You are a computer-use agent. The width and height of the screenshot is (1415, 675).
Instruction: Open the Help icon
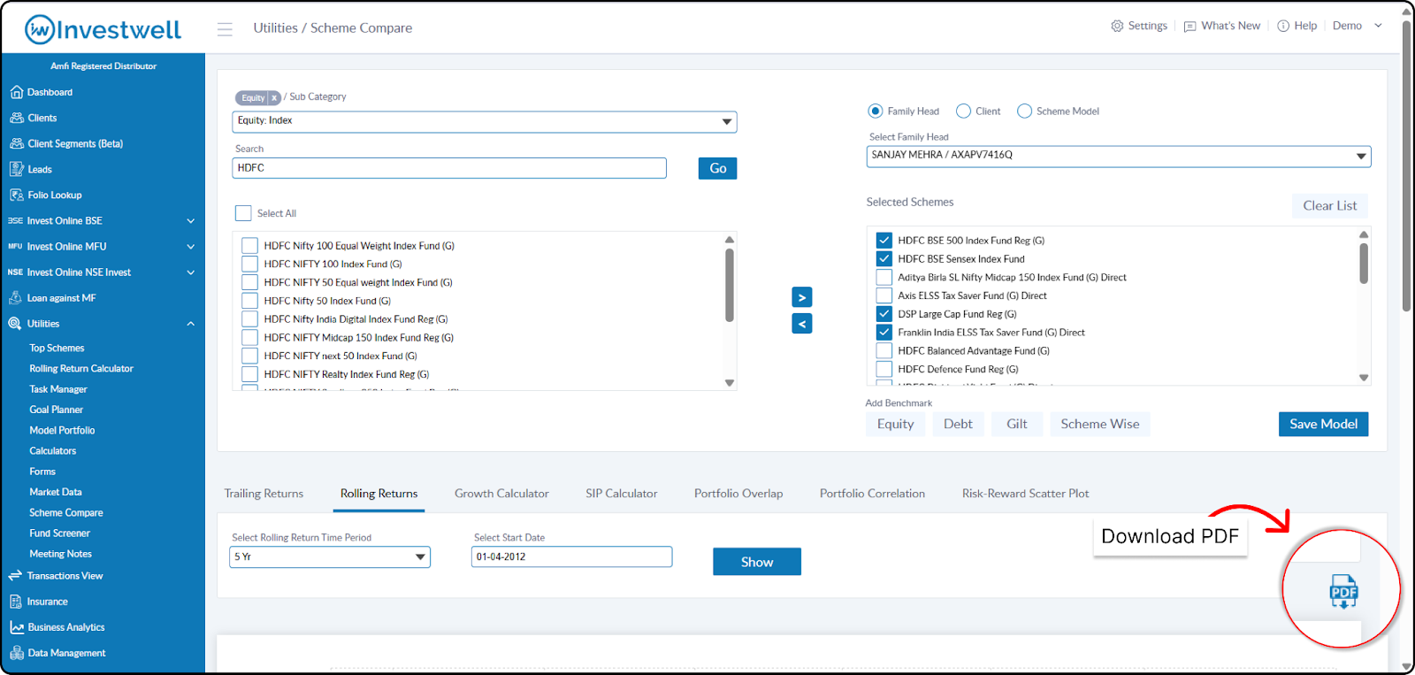point(1283,27)
